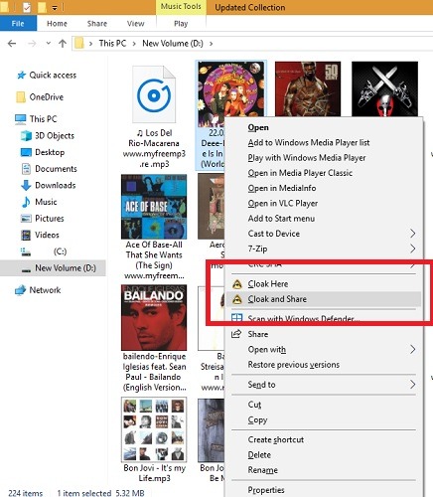The width and height of the screenshot is (433, 497).
Task: Click New Volume (D:) in address bar
Action: pos(173,44)
